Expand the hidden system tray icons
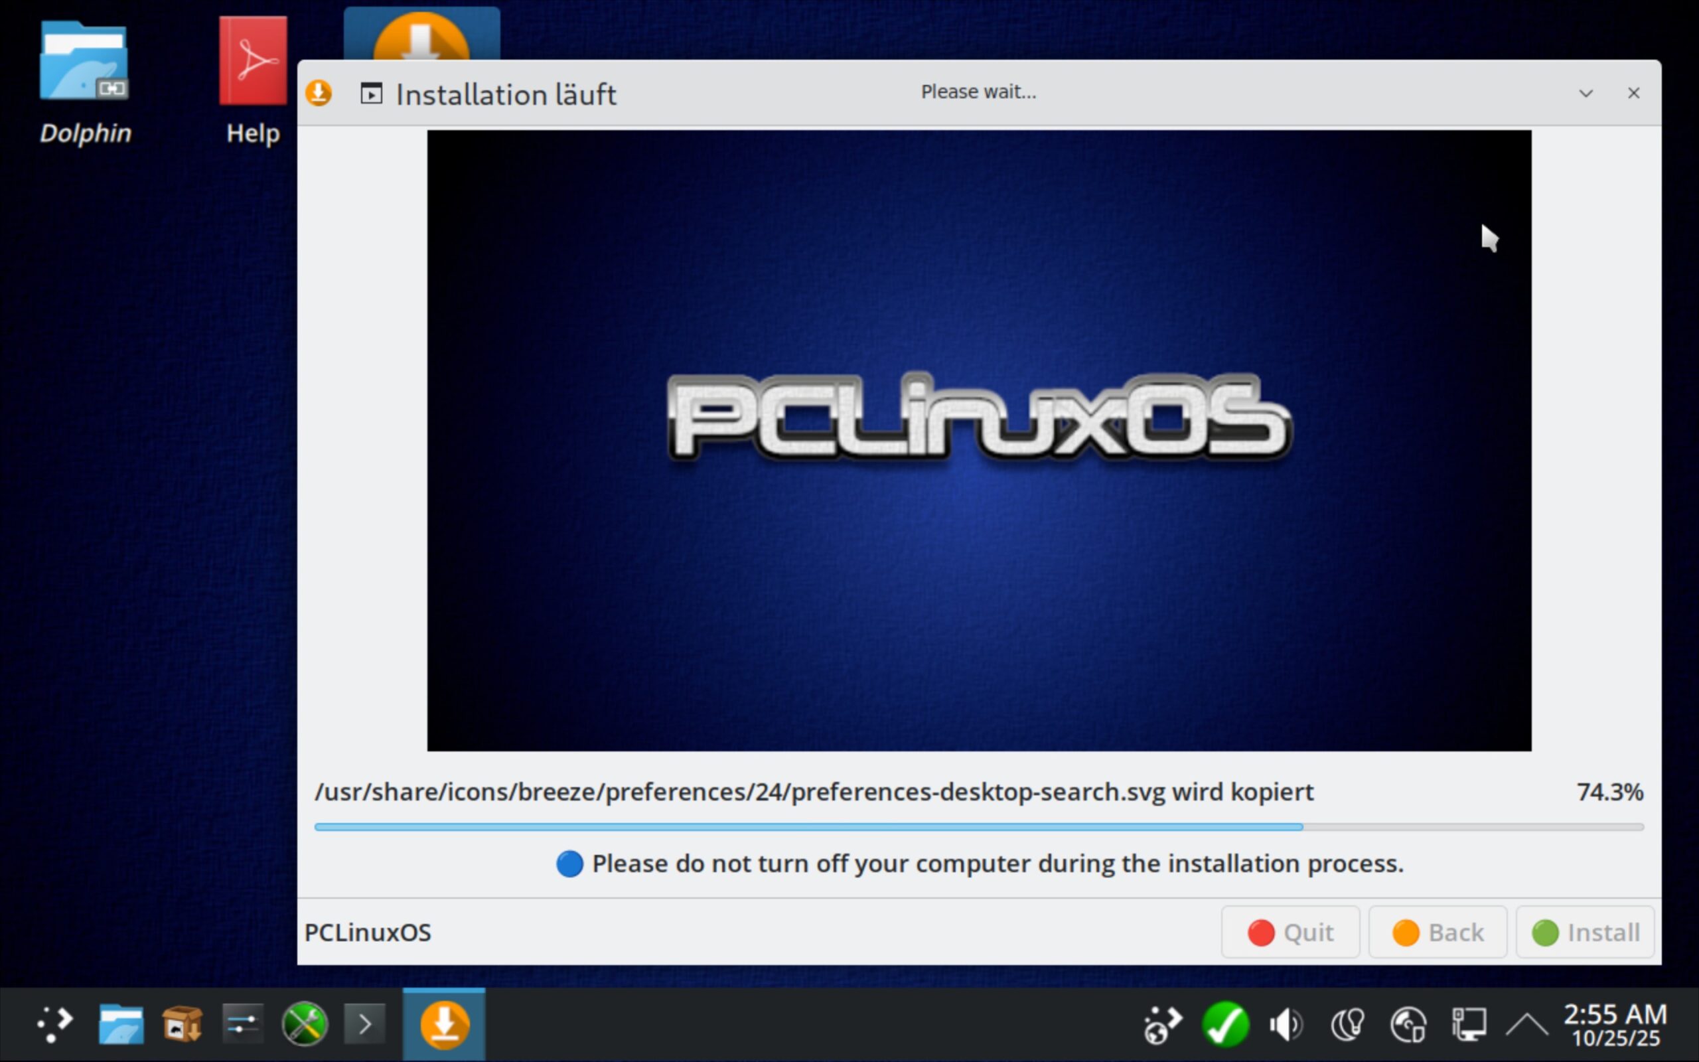The height and width of the screenshot is (1062, 1699). pos(1528,1024)
